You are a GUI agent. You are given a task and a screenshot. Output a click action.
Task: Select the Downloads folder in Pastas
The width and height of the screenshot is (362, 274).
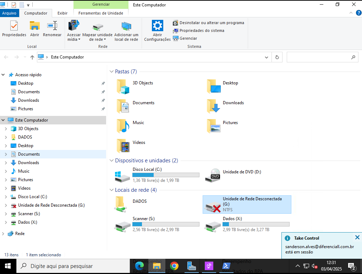click(x=226, y=106)
